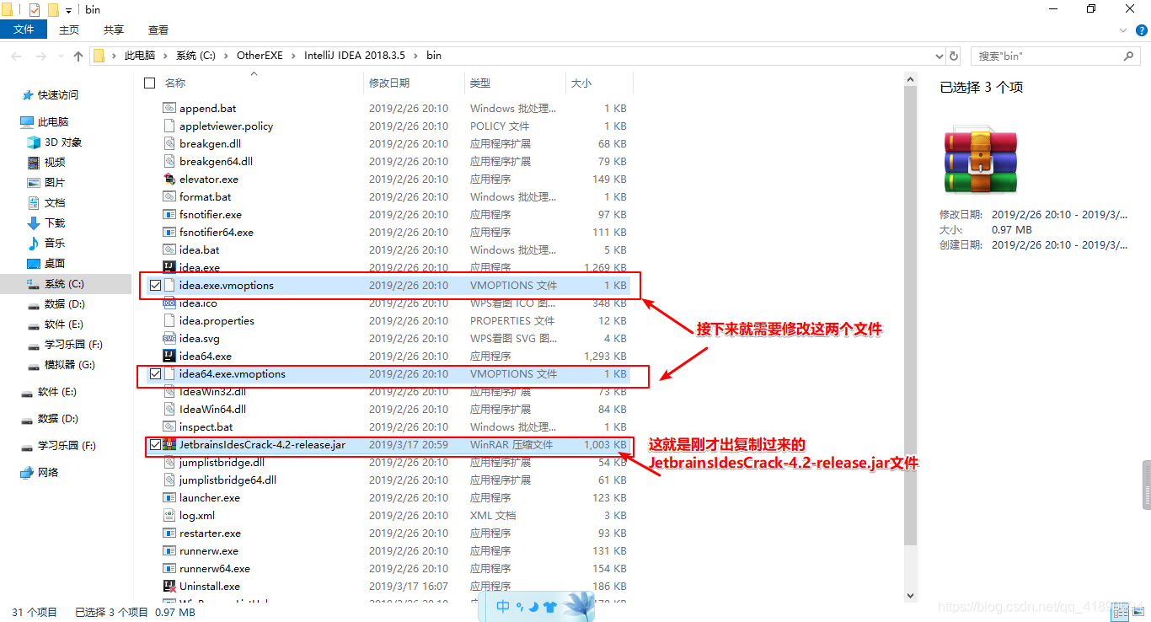The width and height of the screenshot is (1151, 622).
Task: Open 音乐 folder in the navigation pane
Action: (x=55, y=243)
